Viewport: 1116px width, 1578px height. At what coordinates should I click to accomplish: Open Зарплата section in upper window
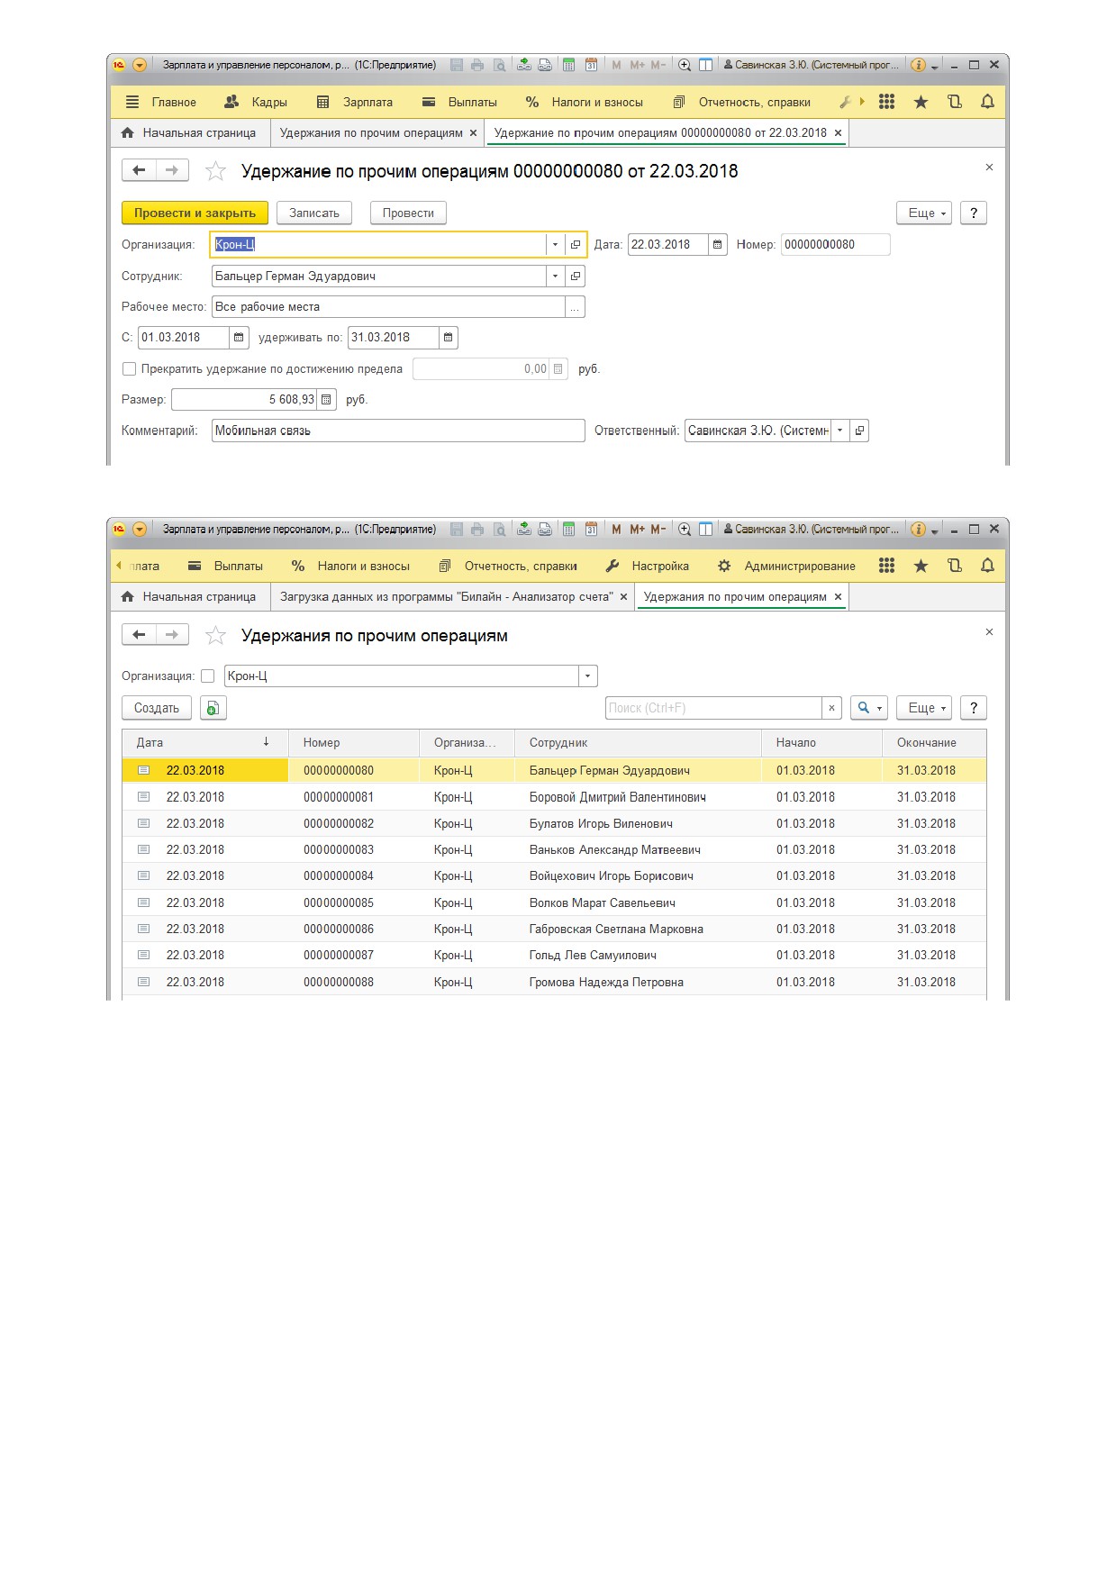click(x=355, y=102)
